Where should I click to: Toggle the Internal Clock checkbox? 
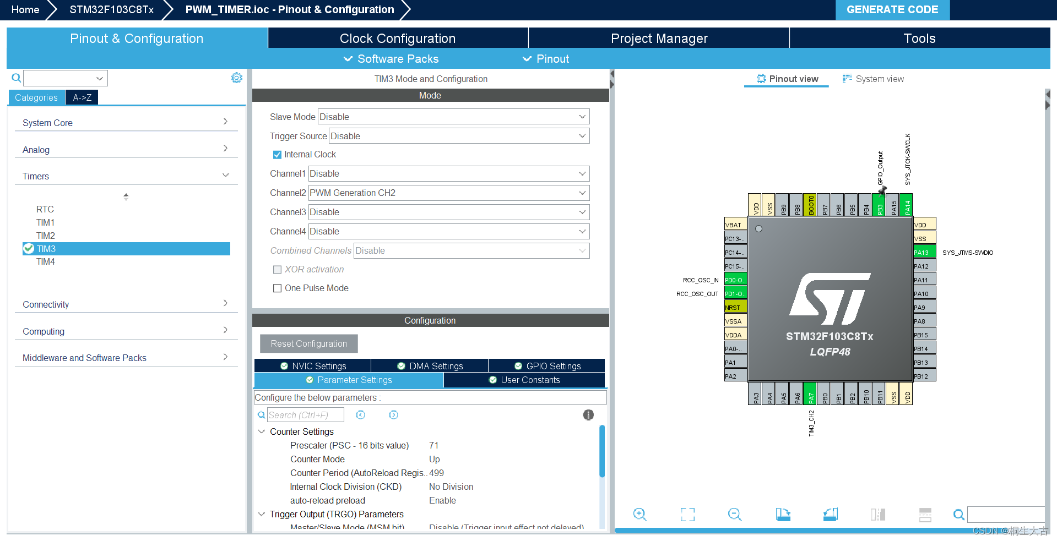277,155
